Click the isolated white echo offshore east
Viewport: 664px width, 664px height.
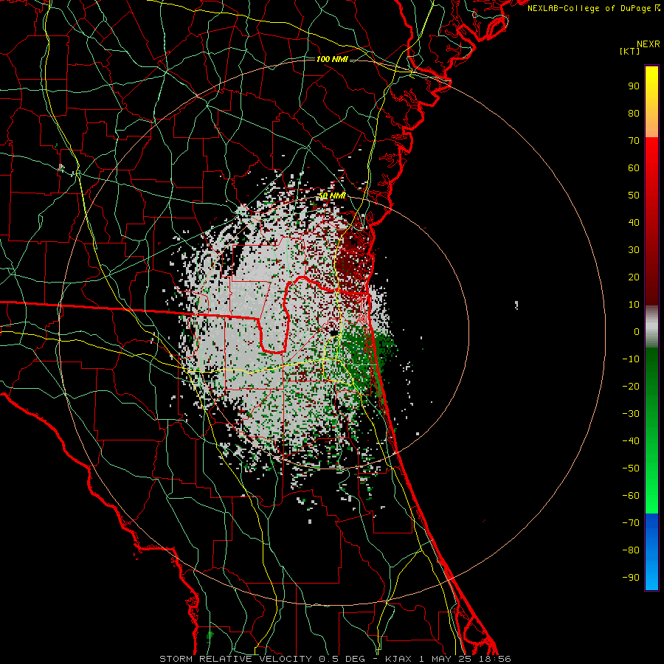coord(516,305)
